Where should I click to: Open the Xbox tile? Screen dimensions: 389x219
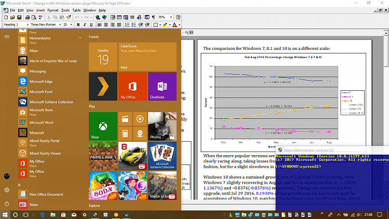pos(103,126)
